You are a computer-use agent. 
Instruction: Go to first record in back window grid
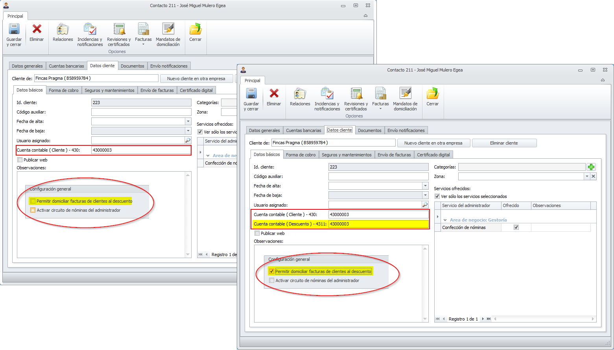[x=201, y=255]
